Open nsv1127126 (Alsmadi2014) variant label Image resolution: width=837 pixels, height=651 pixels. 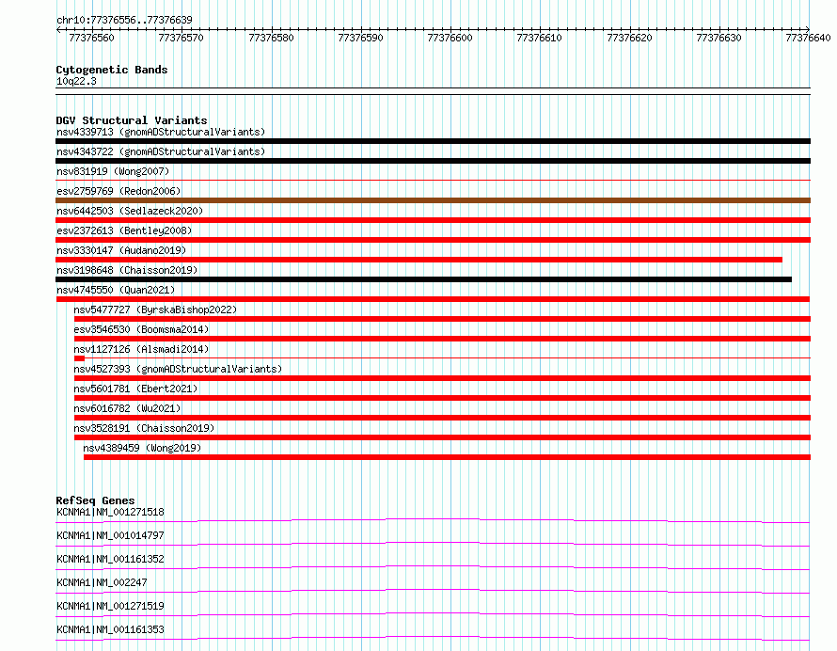[141, 349]
